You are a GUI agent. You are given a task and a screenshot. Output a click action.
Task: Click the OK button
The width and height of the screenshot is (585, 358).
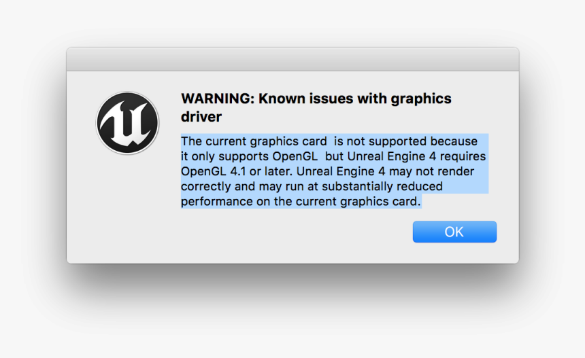pyautogui.click(x=454, y=232)
